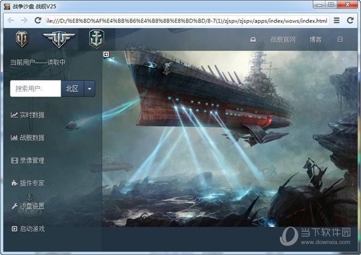Click the app icon in title bar

[7, 6]
